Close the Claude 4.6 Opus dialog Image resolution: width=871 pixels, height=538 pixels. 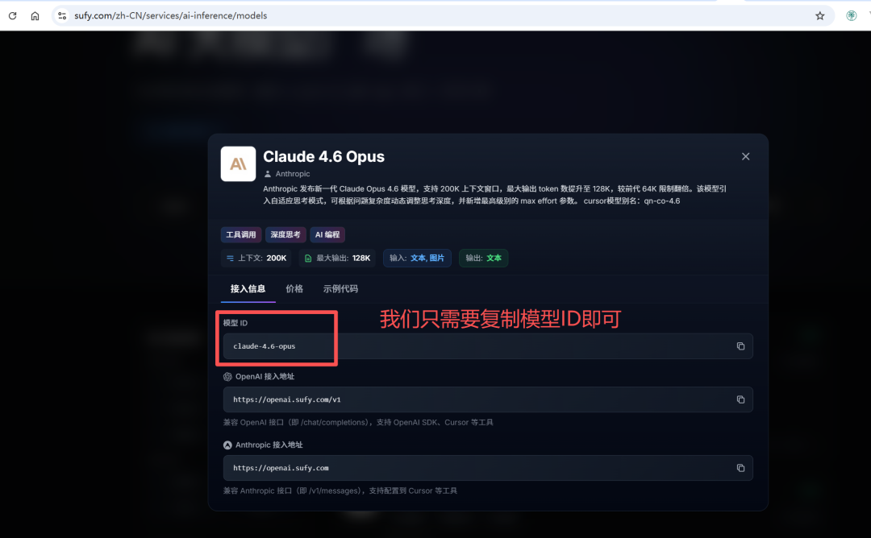pyautogui.click(x=745, y=156)
